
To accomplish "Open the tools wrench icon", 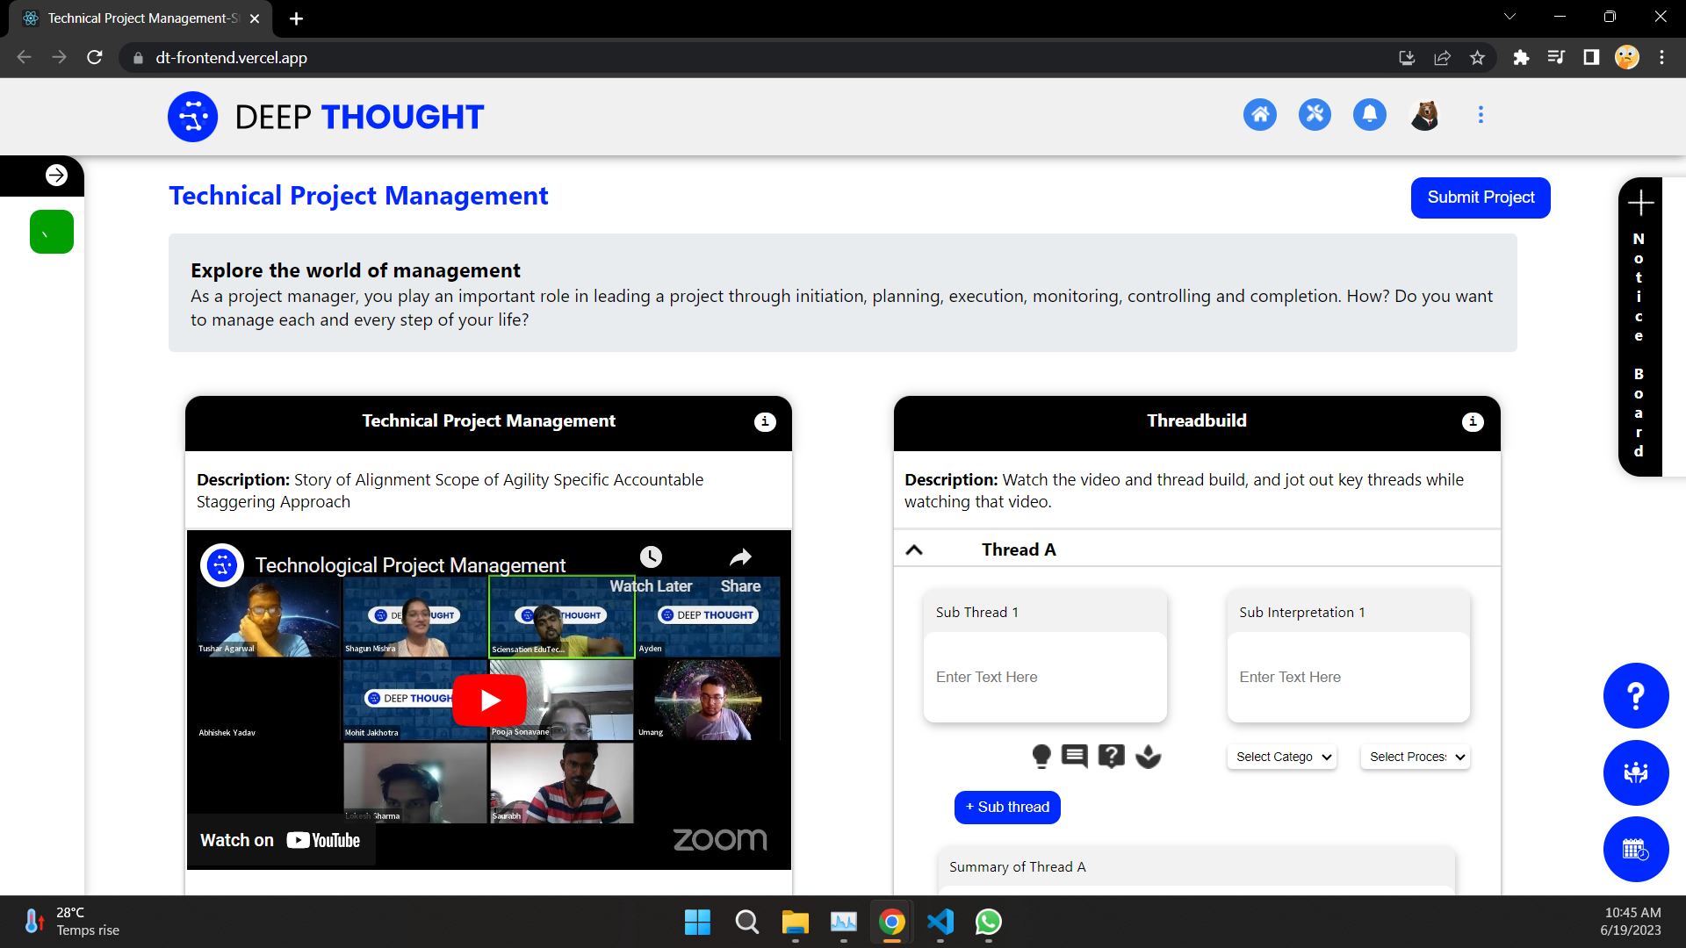I will 1315,115.
